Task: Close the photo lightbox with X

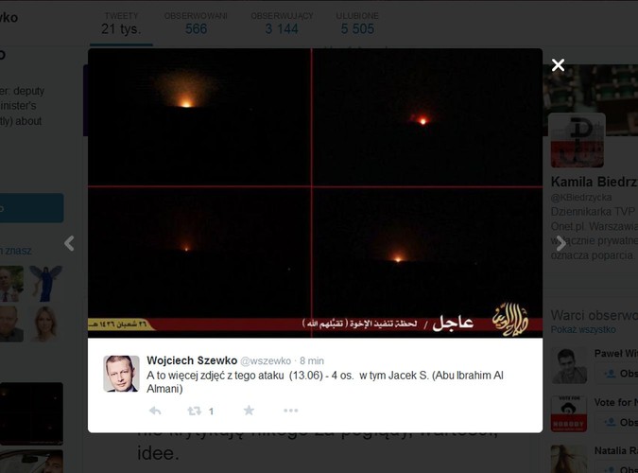Action: [558, 65]
